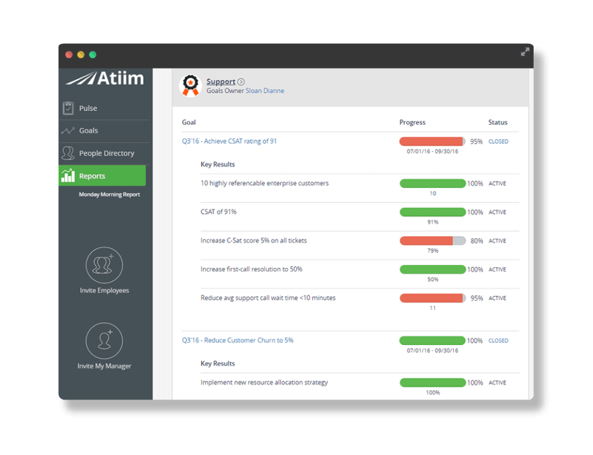The width and height of the screenshot is (593, 455).
Task: Click the Invite Employees circle icon
Action: (104, 265)
